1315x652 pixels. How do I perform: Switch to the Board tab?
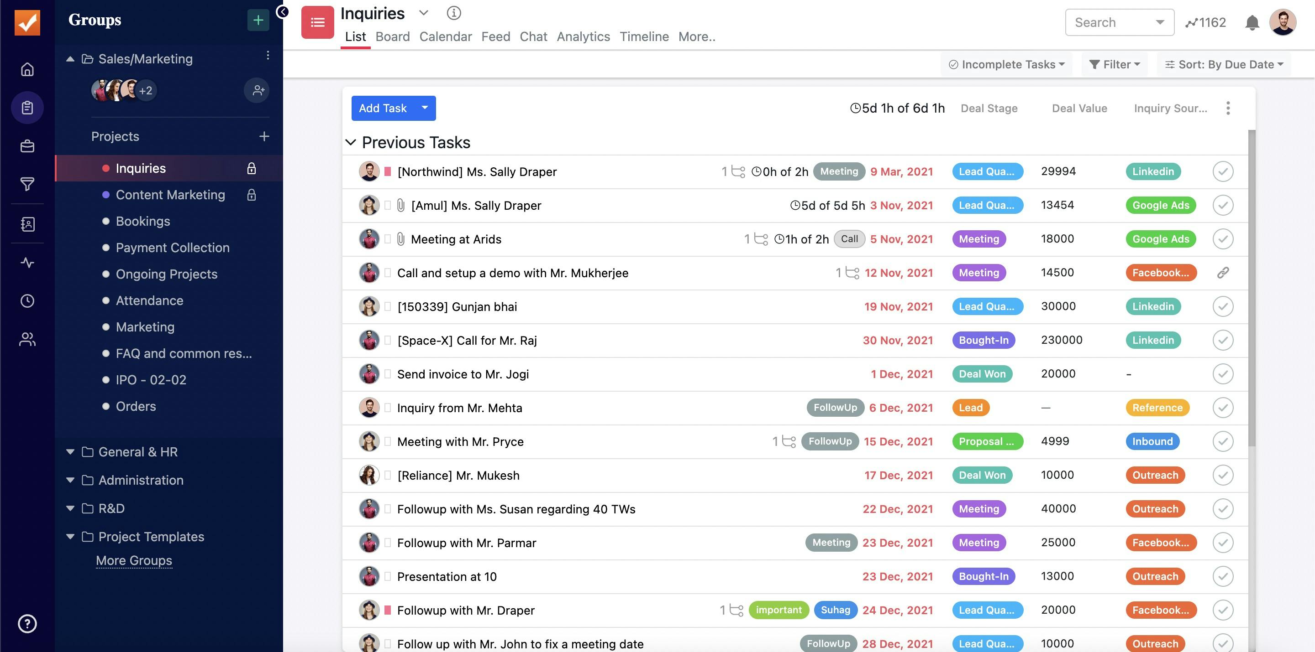[x=392, y=37]
